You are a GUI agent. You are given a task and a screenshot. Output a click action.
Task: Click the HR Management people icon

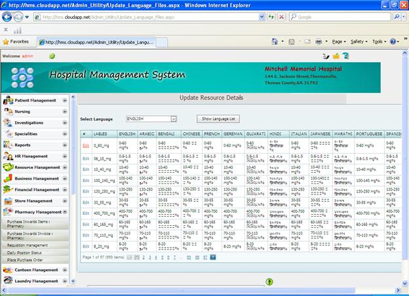point(9,156)
